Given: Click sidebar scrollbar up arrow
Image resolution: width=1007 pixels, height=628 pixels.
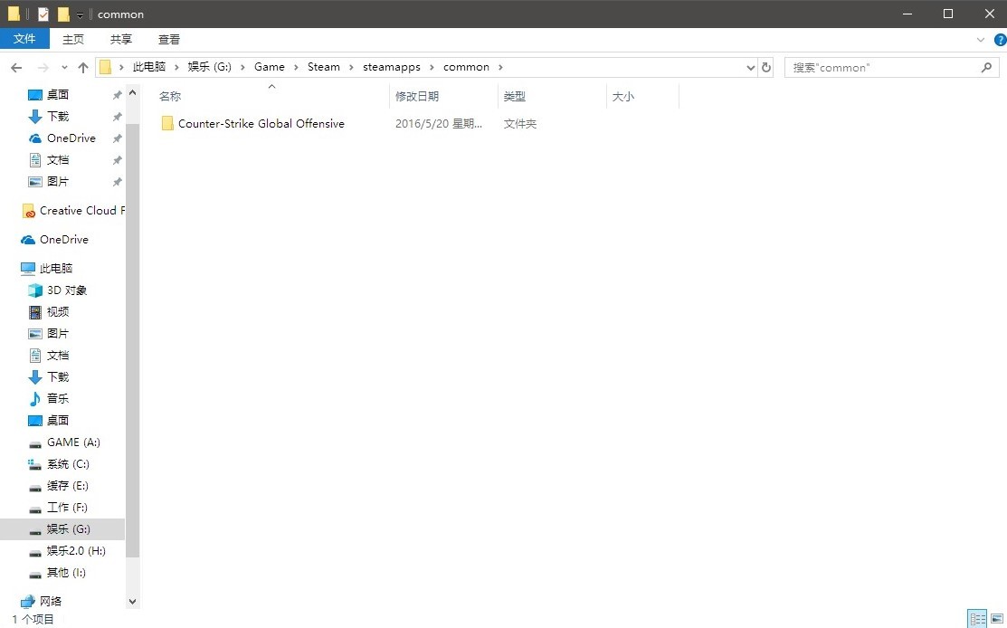Looking at the screenshot, I should [132, 92].
